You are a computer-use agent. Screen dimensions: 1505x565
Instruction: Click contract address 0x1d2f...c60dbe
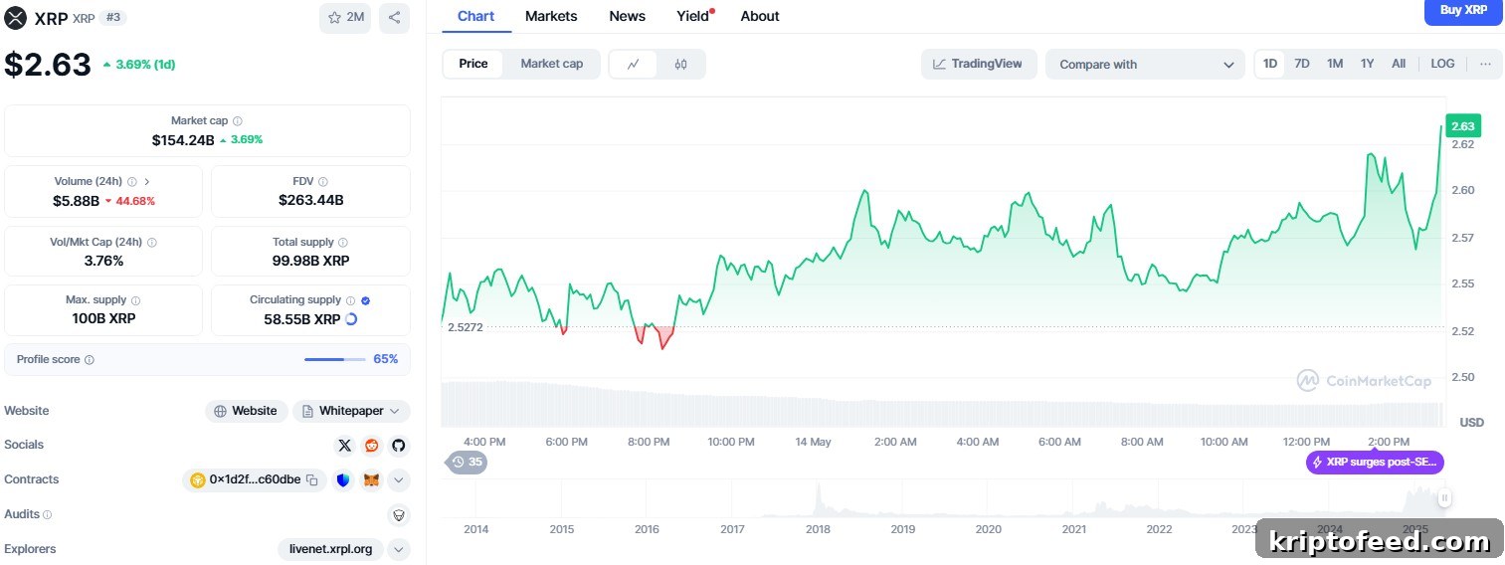pyautogui.click(x=255, y=480)
